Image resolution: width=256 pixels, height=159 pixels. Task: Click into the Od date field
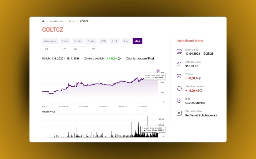point(53,49)
